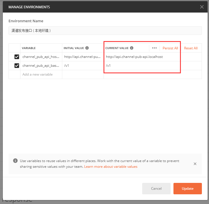The height and width of the screenshot is (204, 209).
Task: Click Reset All
Action: (191, 48)
